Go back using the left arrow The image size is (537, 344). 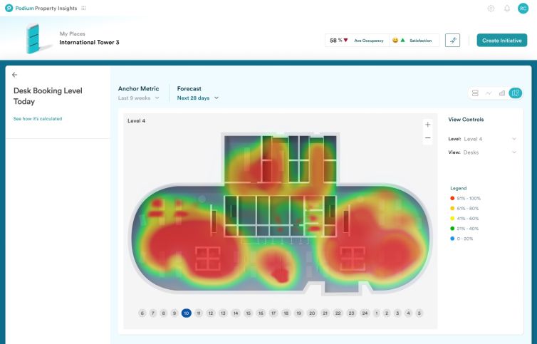[x=15, y=75]
